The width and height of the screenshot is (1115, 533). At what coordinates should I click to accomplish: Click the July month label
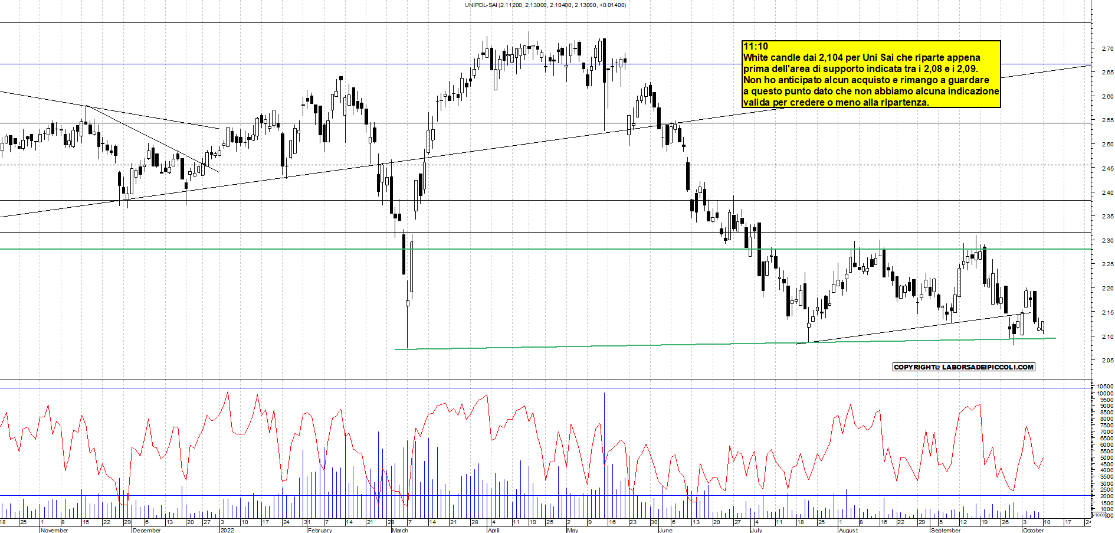pyautogui.click(x=756, y=530)
